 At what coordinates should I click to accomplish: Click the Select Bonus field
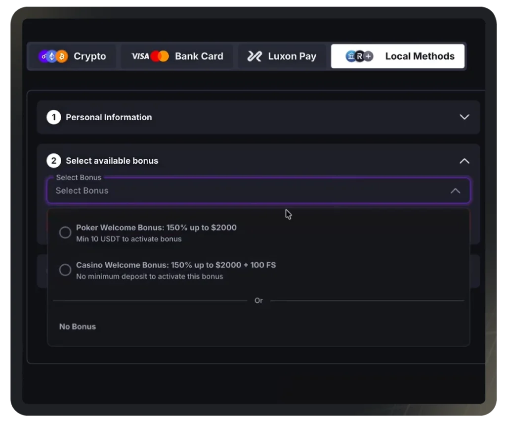pos(258,190)
